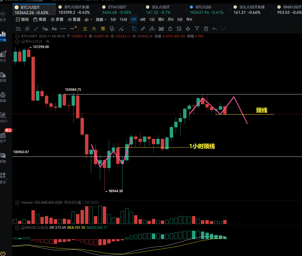
Task: Select the ruler measurement tool
Action: [143, 29]
